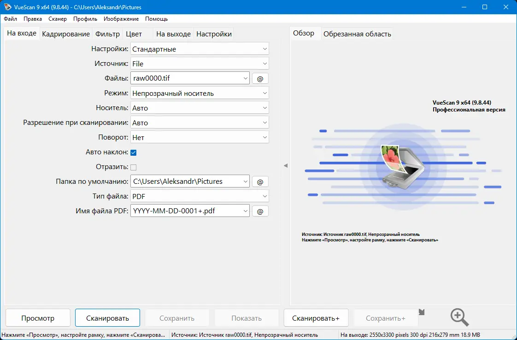Click the VueScan icon in the title bar
The width and height of the screenshot is (517, 340).
point(6,7)
